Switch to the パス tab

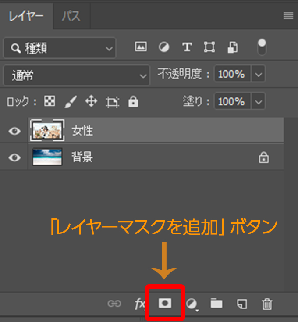(x=71, y=17)
